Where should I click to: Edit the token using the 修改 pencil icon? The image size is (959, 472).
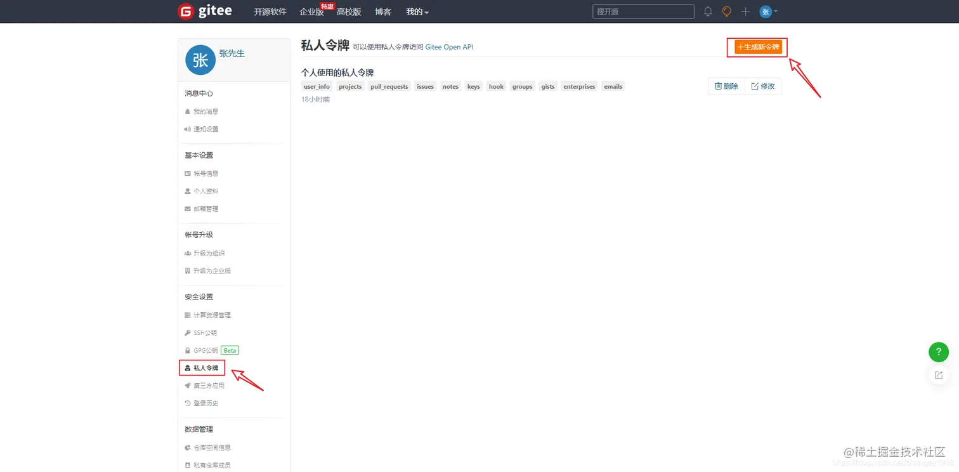(x=762, y=86)
